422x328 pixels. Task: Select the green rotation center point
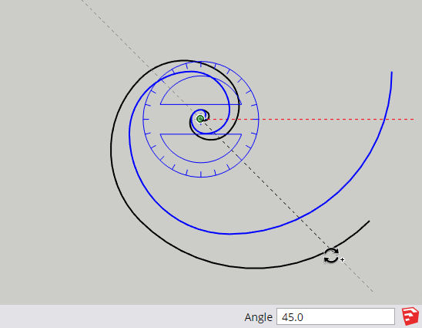click(200, 119)
